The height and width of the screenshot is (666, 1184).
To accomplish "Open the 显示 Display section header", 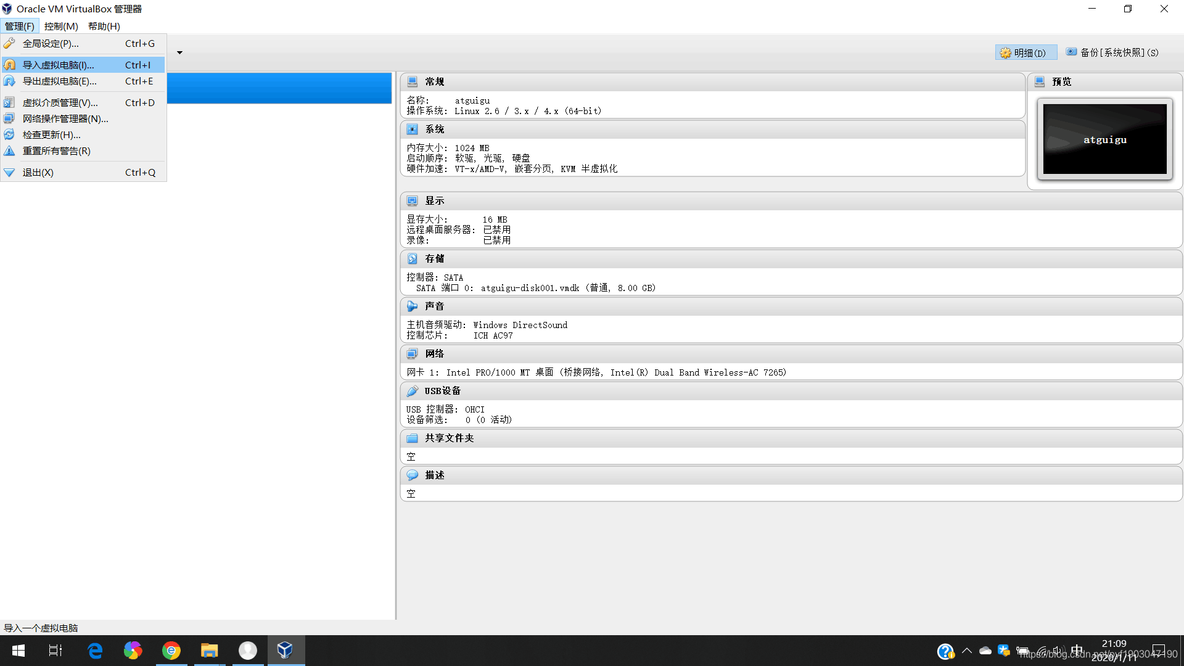I will click(x=791, y=201).
